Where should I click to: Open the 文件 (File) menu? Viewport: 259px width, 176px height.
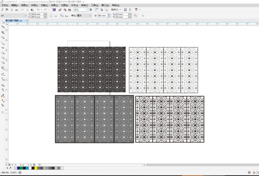tap(5, 5)
